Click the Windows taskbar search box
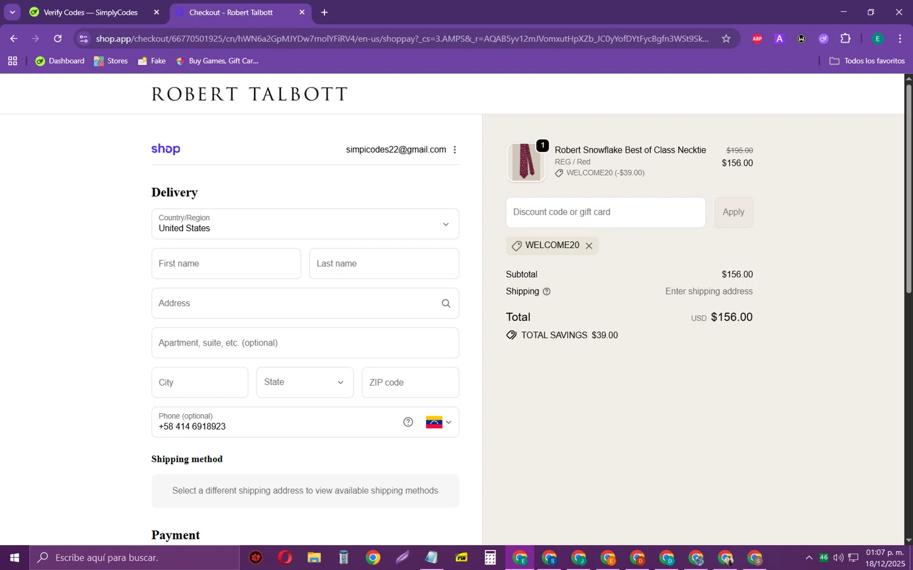Screen dimensions: 913x570 pos(135,558)
